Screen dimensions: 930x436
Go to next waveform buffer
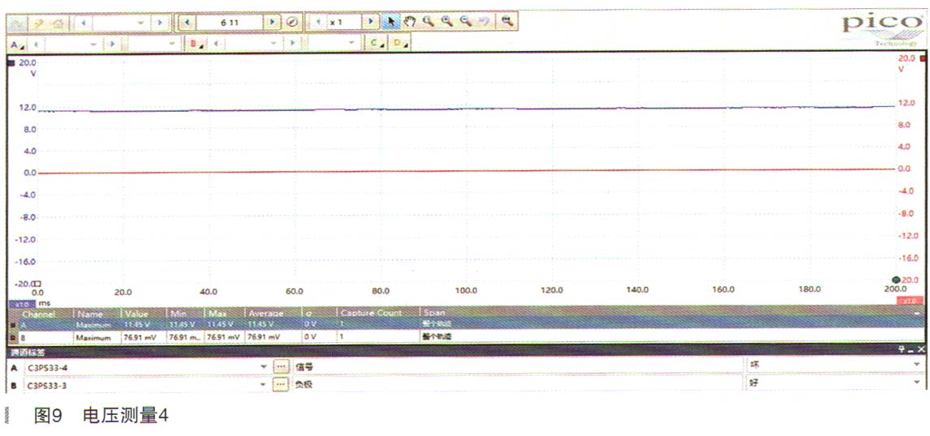272,22
